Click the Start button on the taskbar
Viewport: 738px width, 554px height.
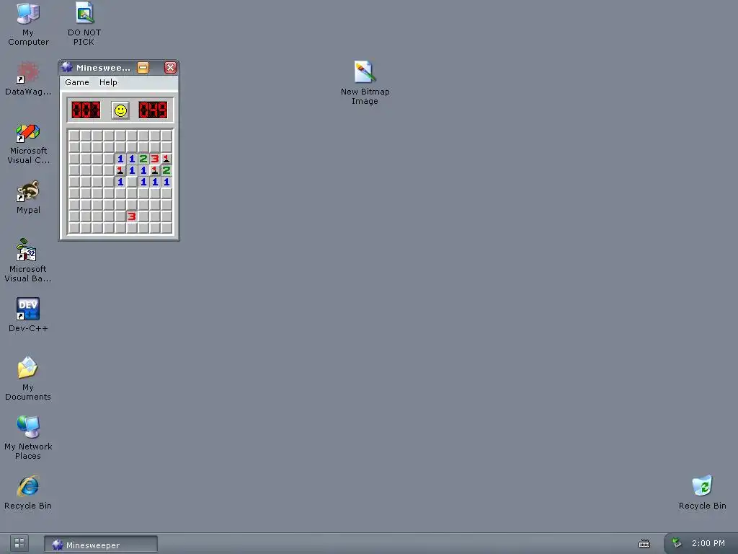pos(19,544)
